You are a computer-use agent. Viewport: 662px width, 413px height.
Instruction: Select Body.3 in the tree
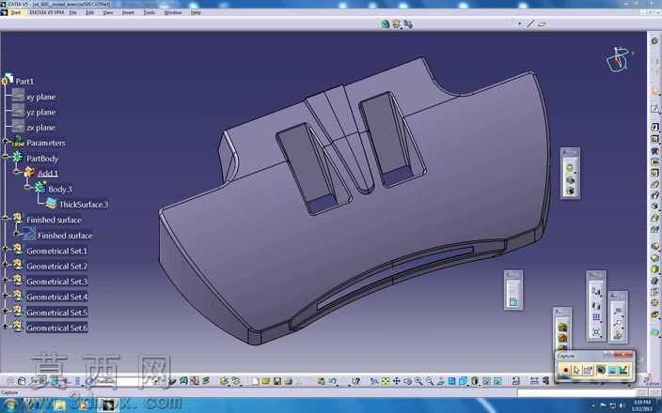pyautogui.click(x=60, y=190)
